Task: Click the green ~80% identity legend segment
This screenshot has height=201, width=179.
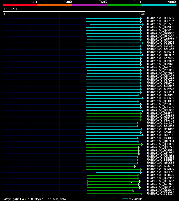Action: click(124, 5)
